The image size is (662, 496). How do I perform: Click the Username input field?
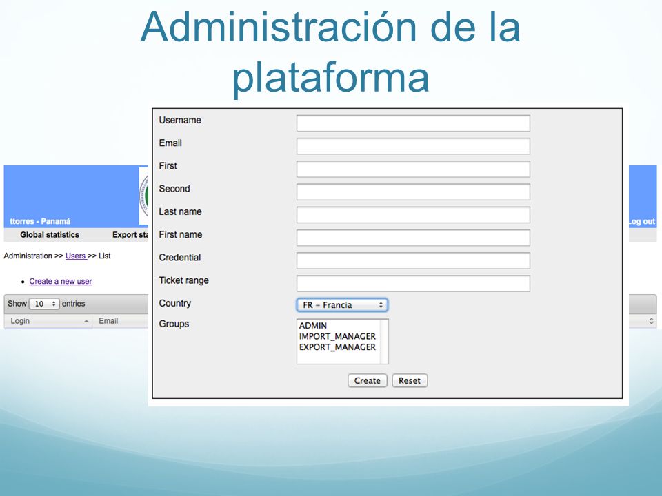(x=413, y=123)
